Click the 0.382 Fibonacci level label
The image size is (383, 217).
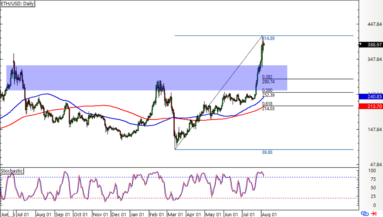click(x=267, y=77)
